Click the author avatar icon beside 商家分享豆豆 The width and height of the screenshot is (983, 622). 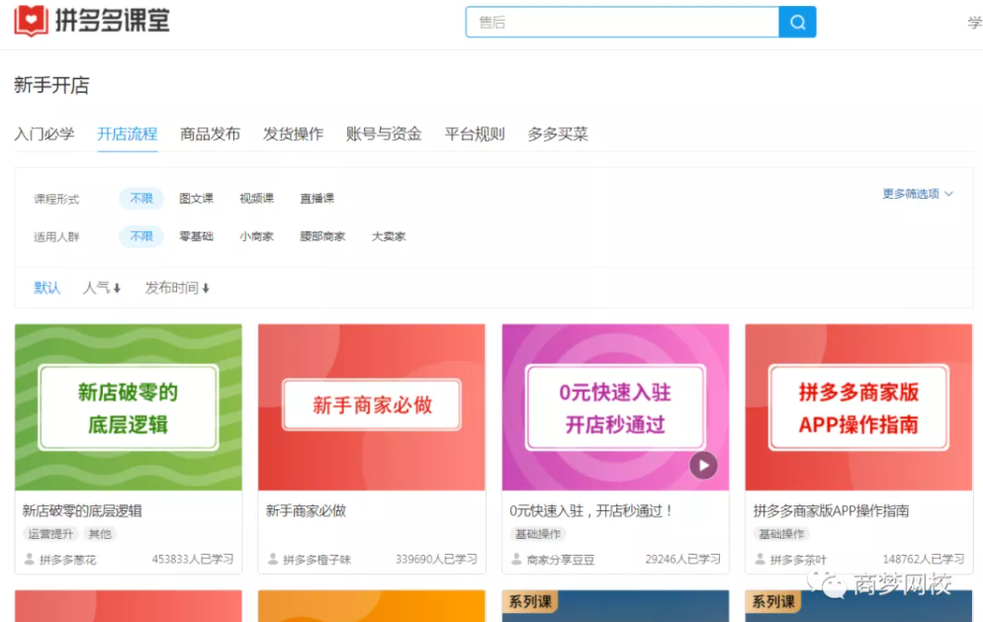tap(516, 559)
